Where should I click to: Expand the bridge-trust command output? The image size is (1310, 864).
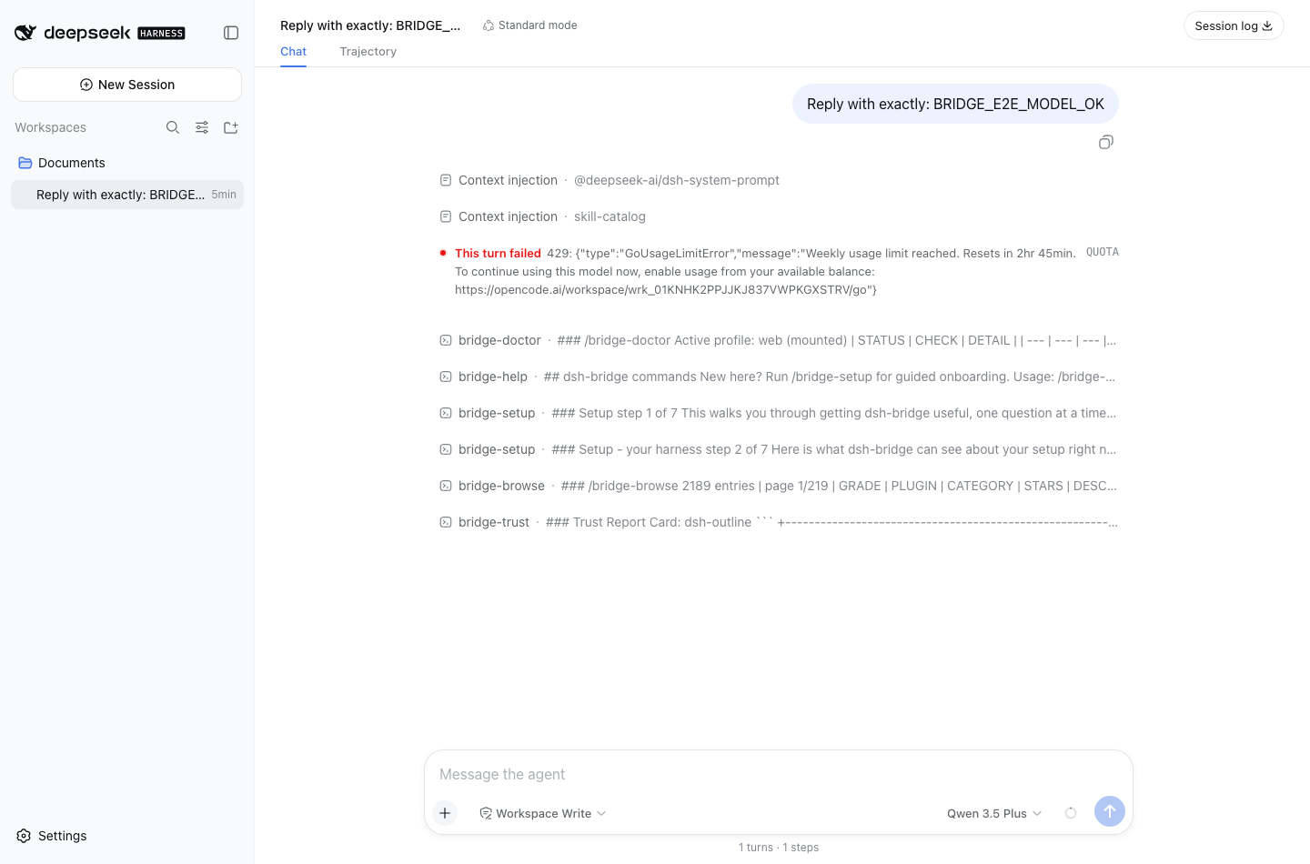pyautogui.click(x=779, y=522)
